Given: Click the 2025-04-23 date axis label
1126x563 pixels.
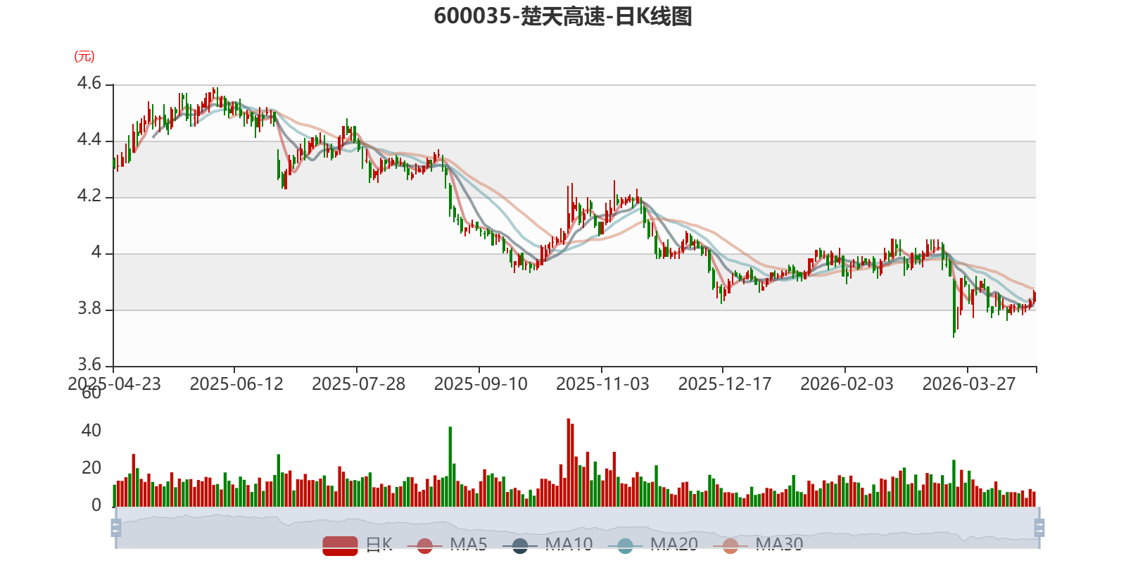Looking at the screenshot, I should tap(114, 384).
